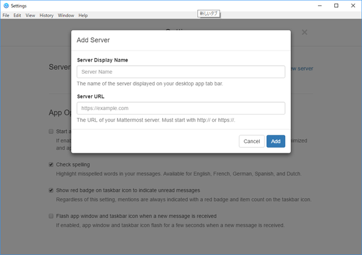Open the History menu
The height and width of the screenshot is (255, 362).
click(47, 16)
